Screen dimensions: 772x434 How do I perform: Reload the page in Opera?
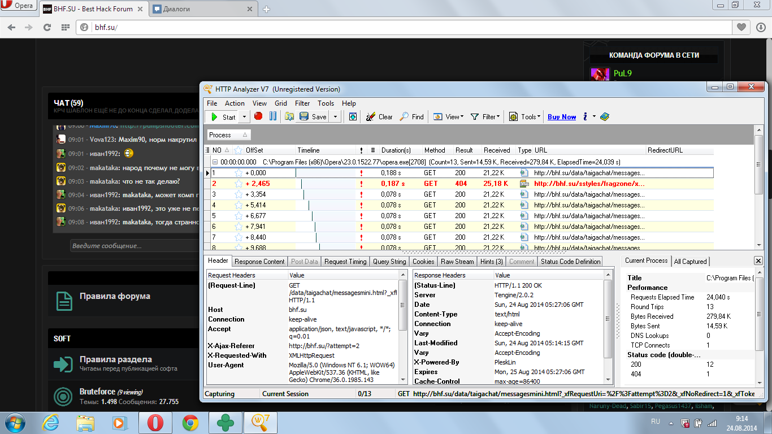(47, 27)
